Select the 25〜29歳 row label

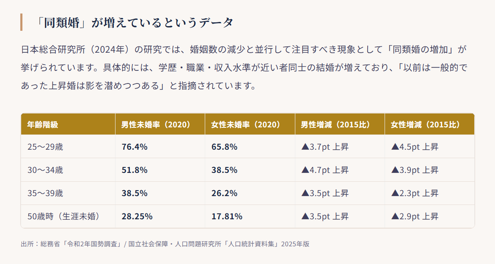point(45,147)
